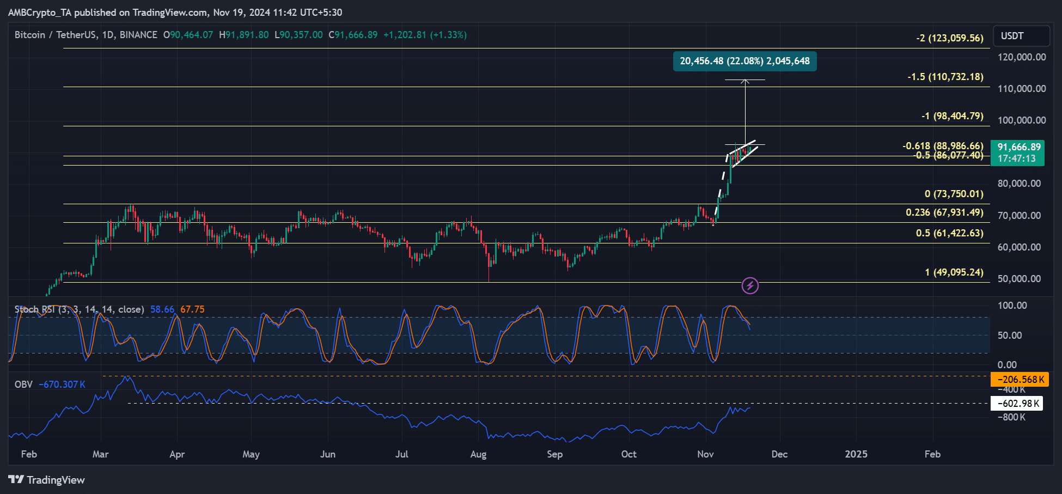The width and height of the screenshot is (1062, 494).
Task: Click the 20,456.48 (22.08%) measurement tooltip
Action: point(744,61)
